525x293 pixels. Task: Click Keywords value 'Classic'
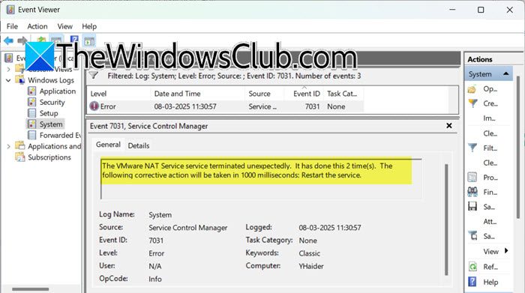pos(309,253)
